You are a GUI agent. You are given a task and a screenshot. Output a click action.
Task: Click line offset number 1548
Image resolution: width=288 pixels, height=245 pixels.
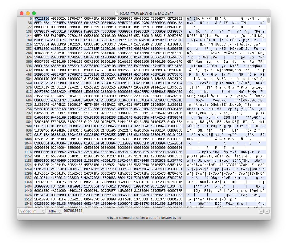point(28,204)
